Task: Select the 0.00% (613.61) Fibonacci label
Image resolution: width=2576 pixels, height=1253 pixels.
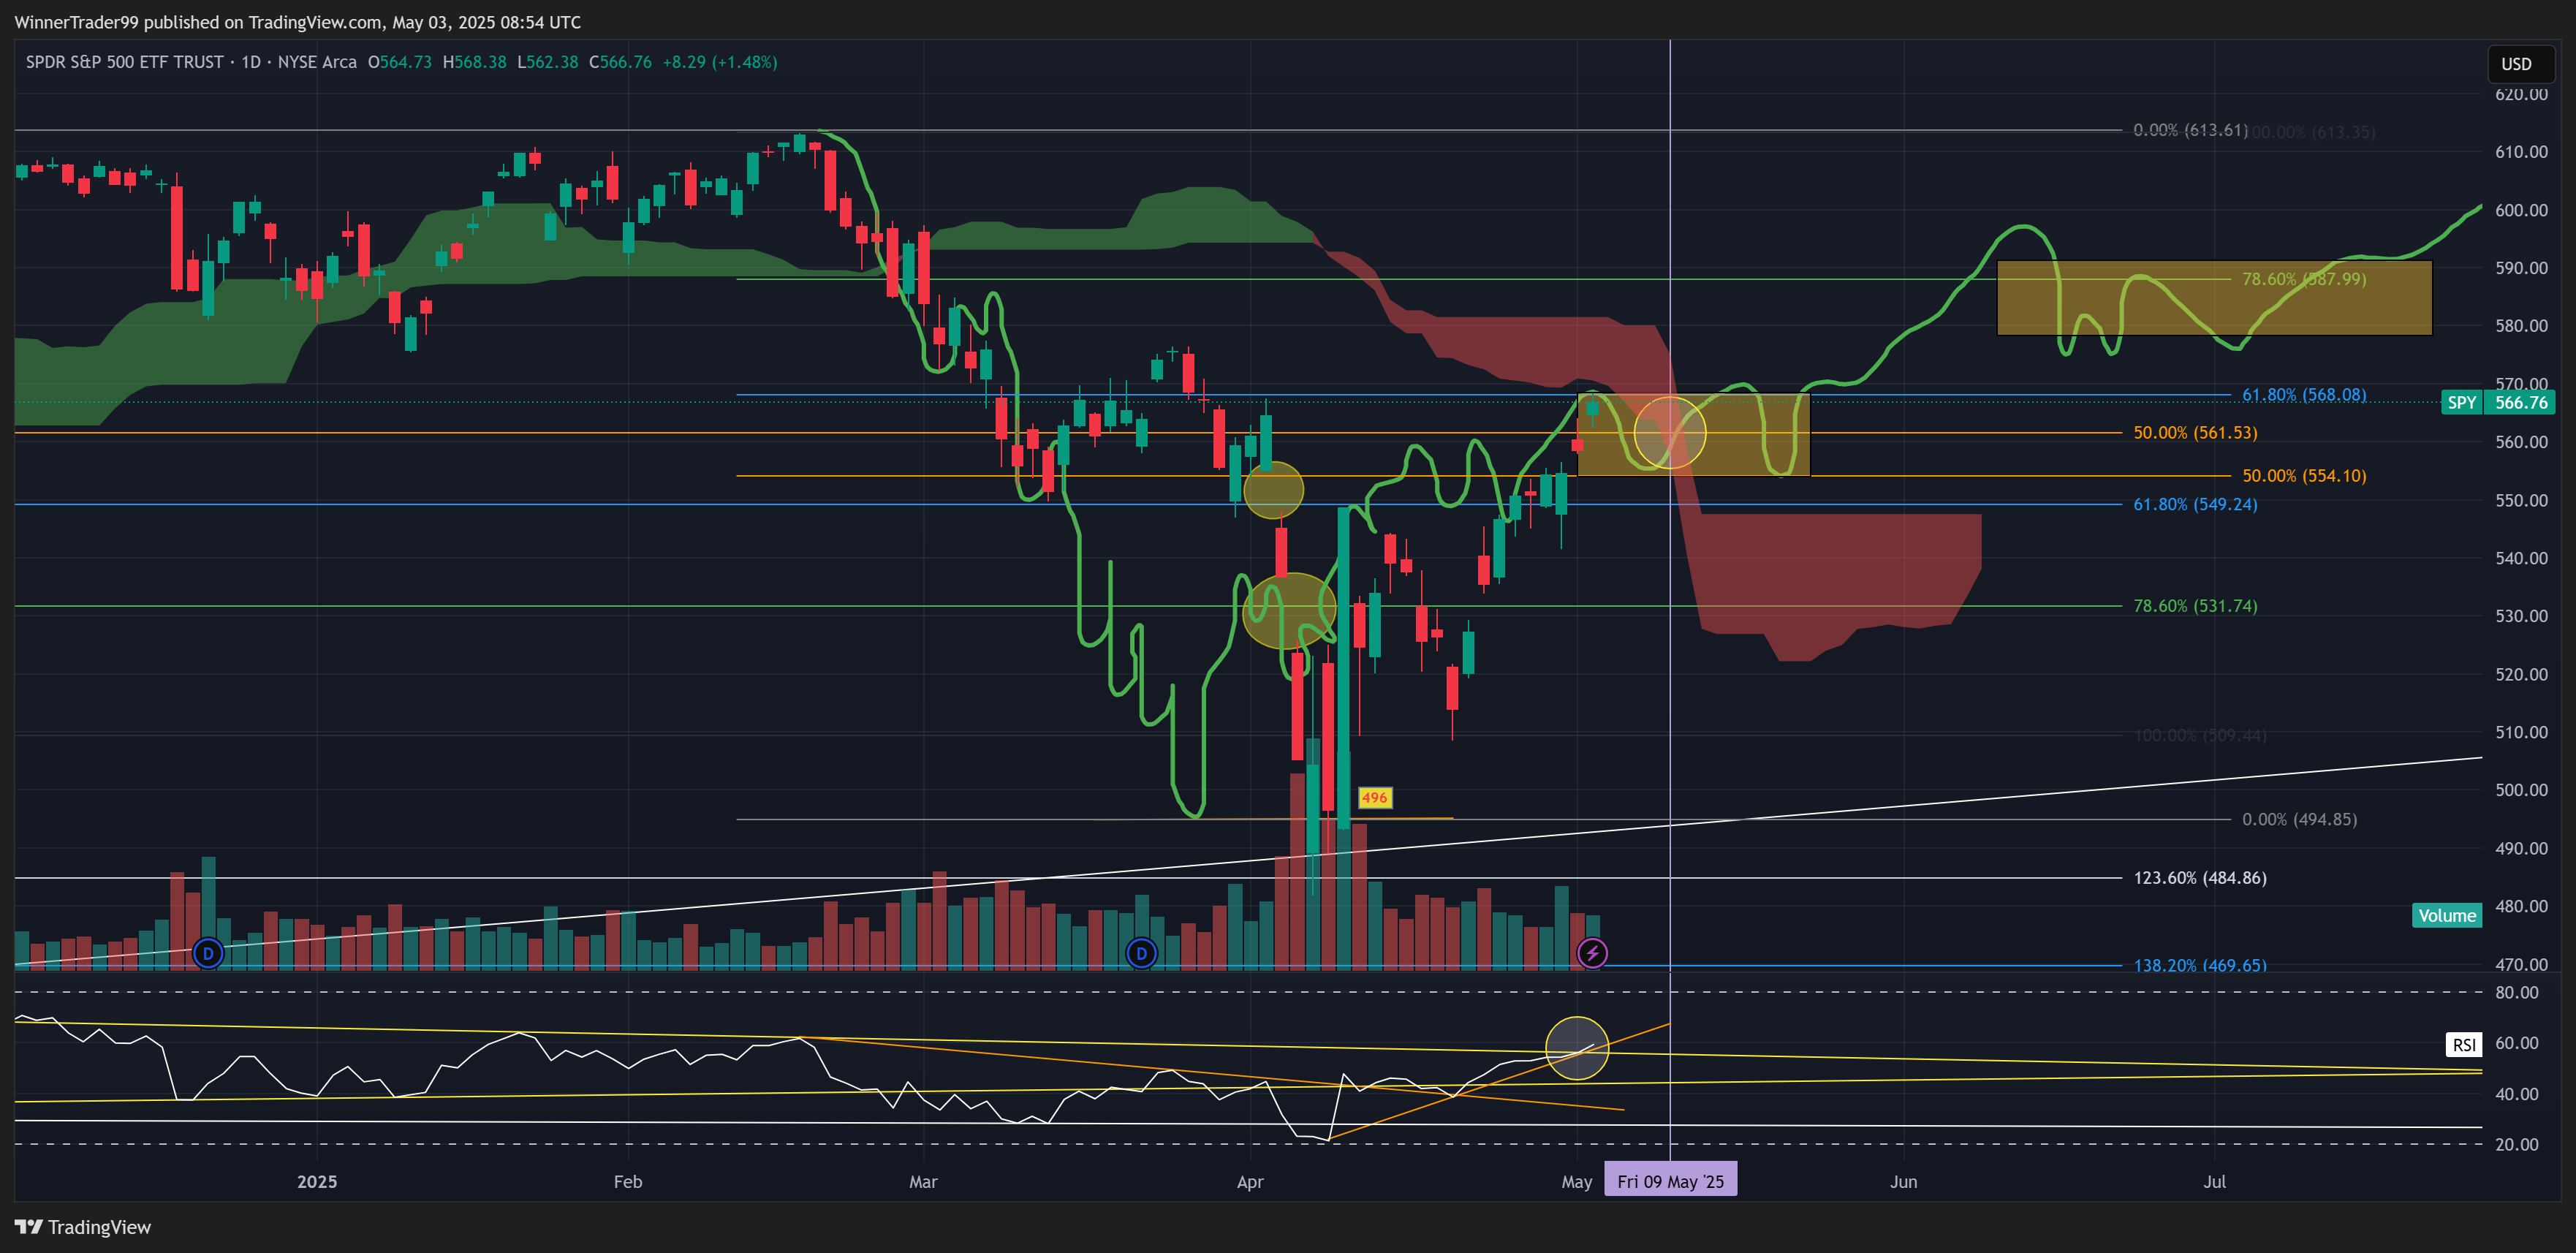Action: coord(2190,130)
